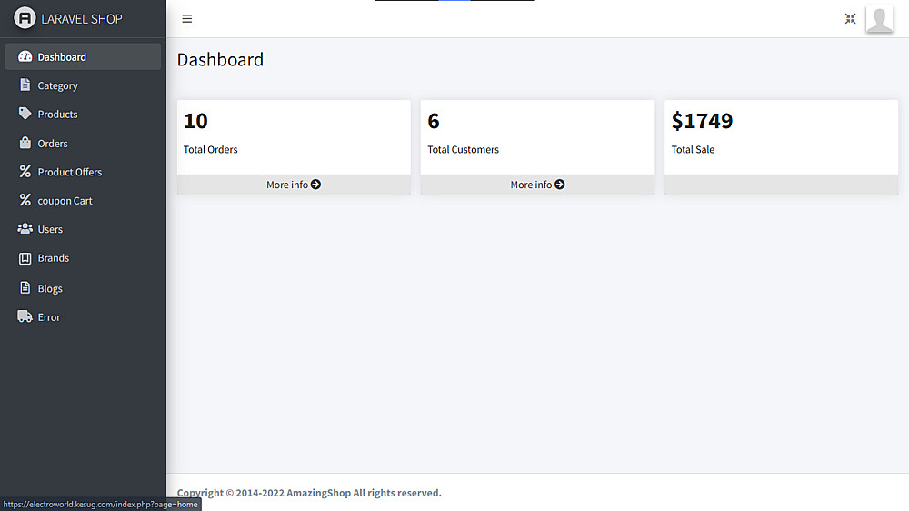Click More info under Total Orders
909x511 pixels.
point(293,185)
